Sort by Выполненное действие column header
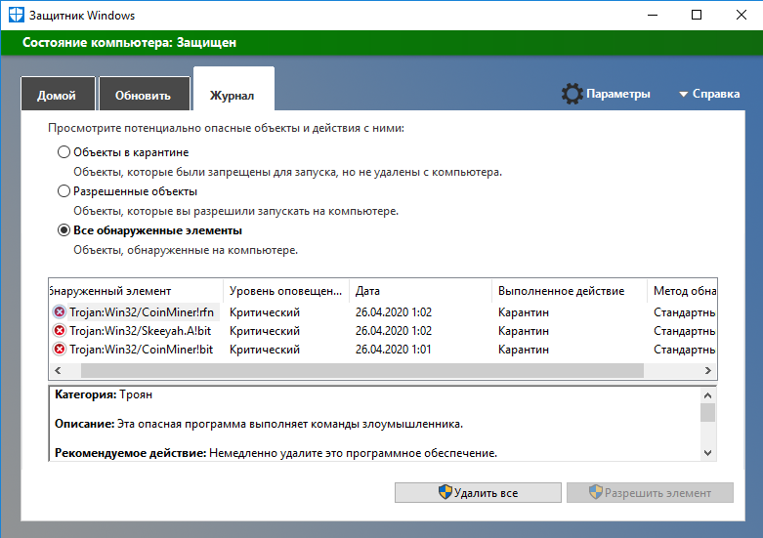Viewport: 763px width, 538px height. click(570, 291)
